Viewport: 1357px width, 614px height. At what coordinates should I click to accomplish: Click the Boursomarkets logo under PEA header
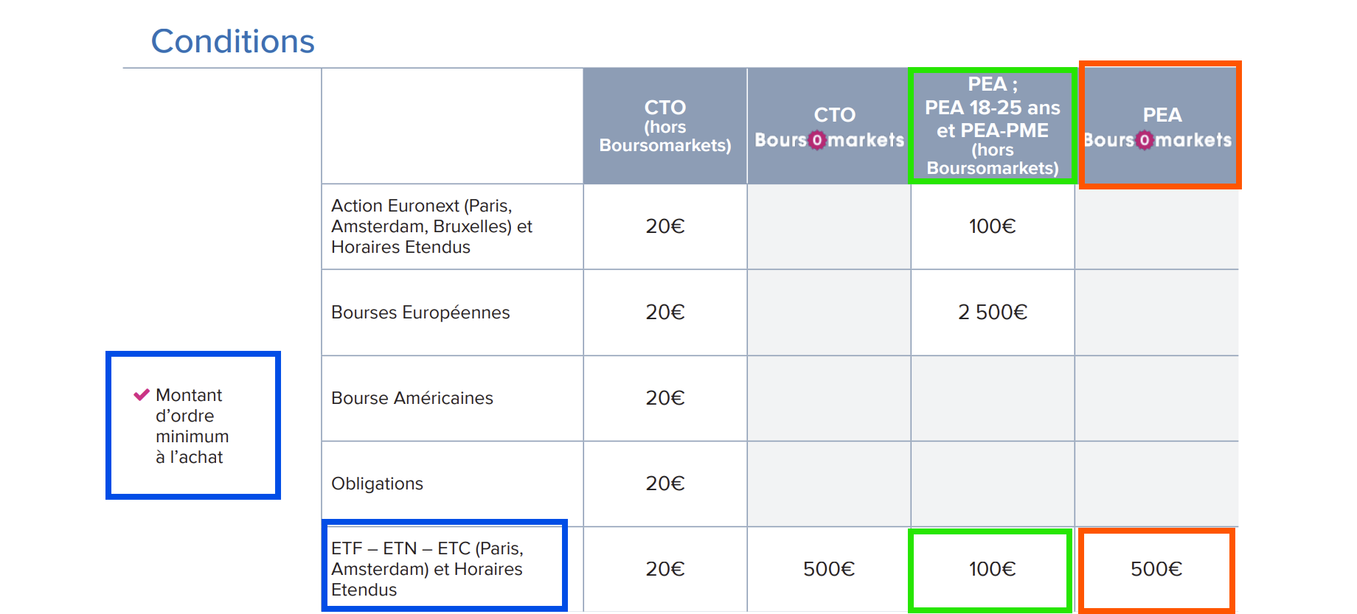tap(1157, 140)
